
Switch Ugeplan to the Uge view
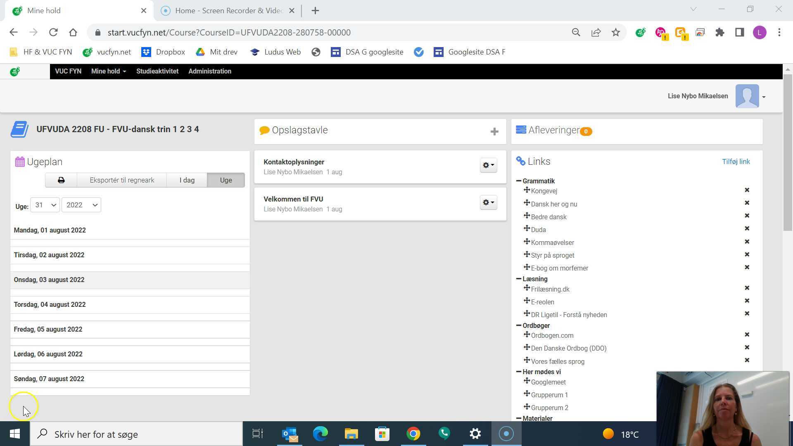point(226,180)
